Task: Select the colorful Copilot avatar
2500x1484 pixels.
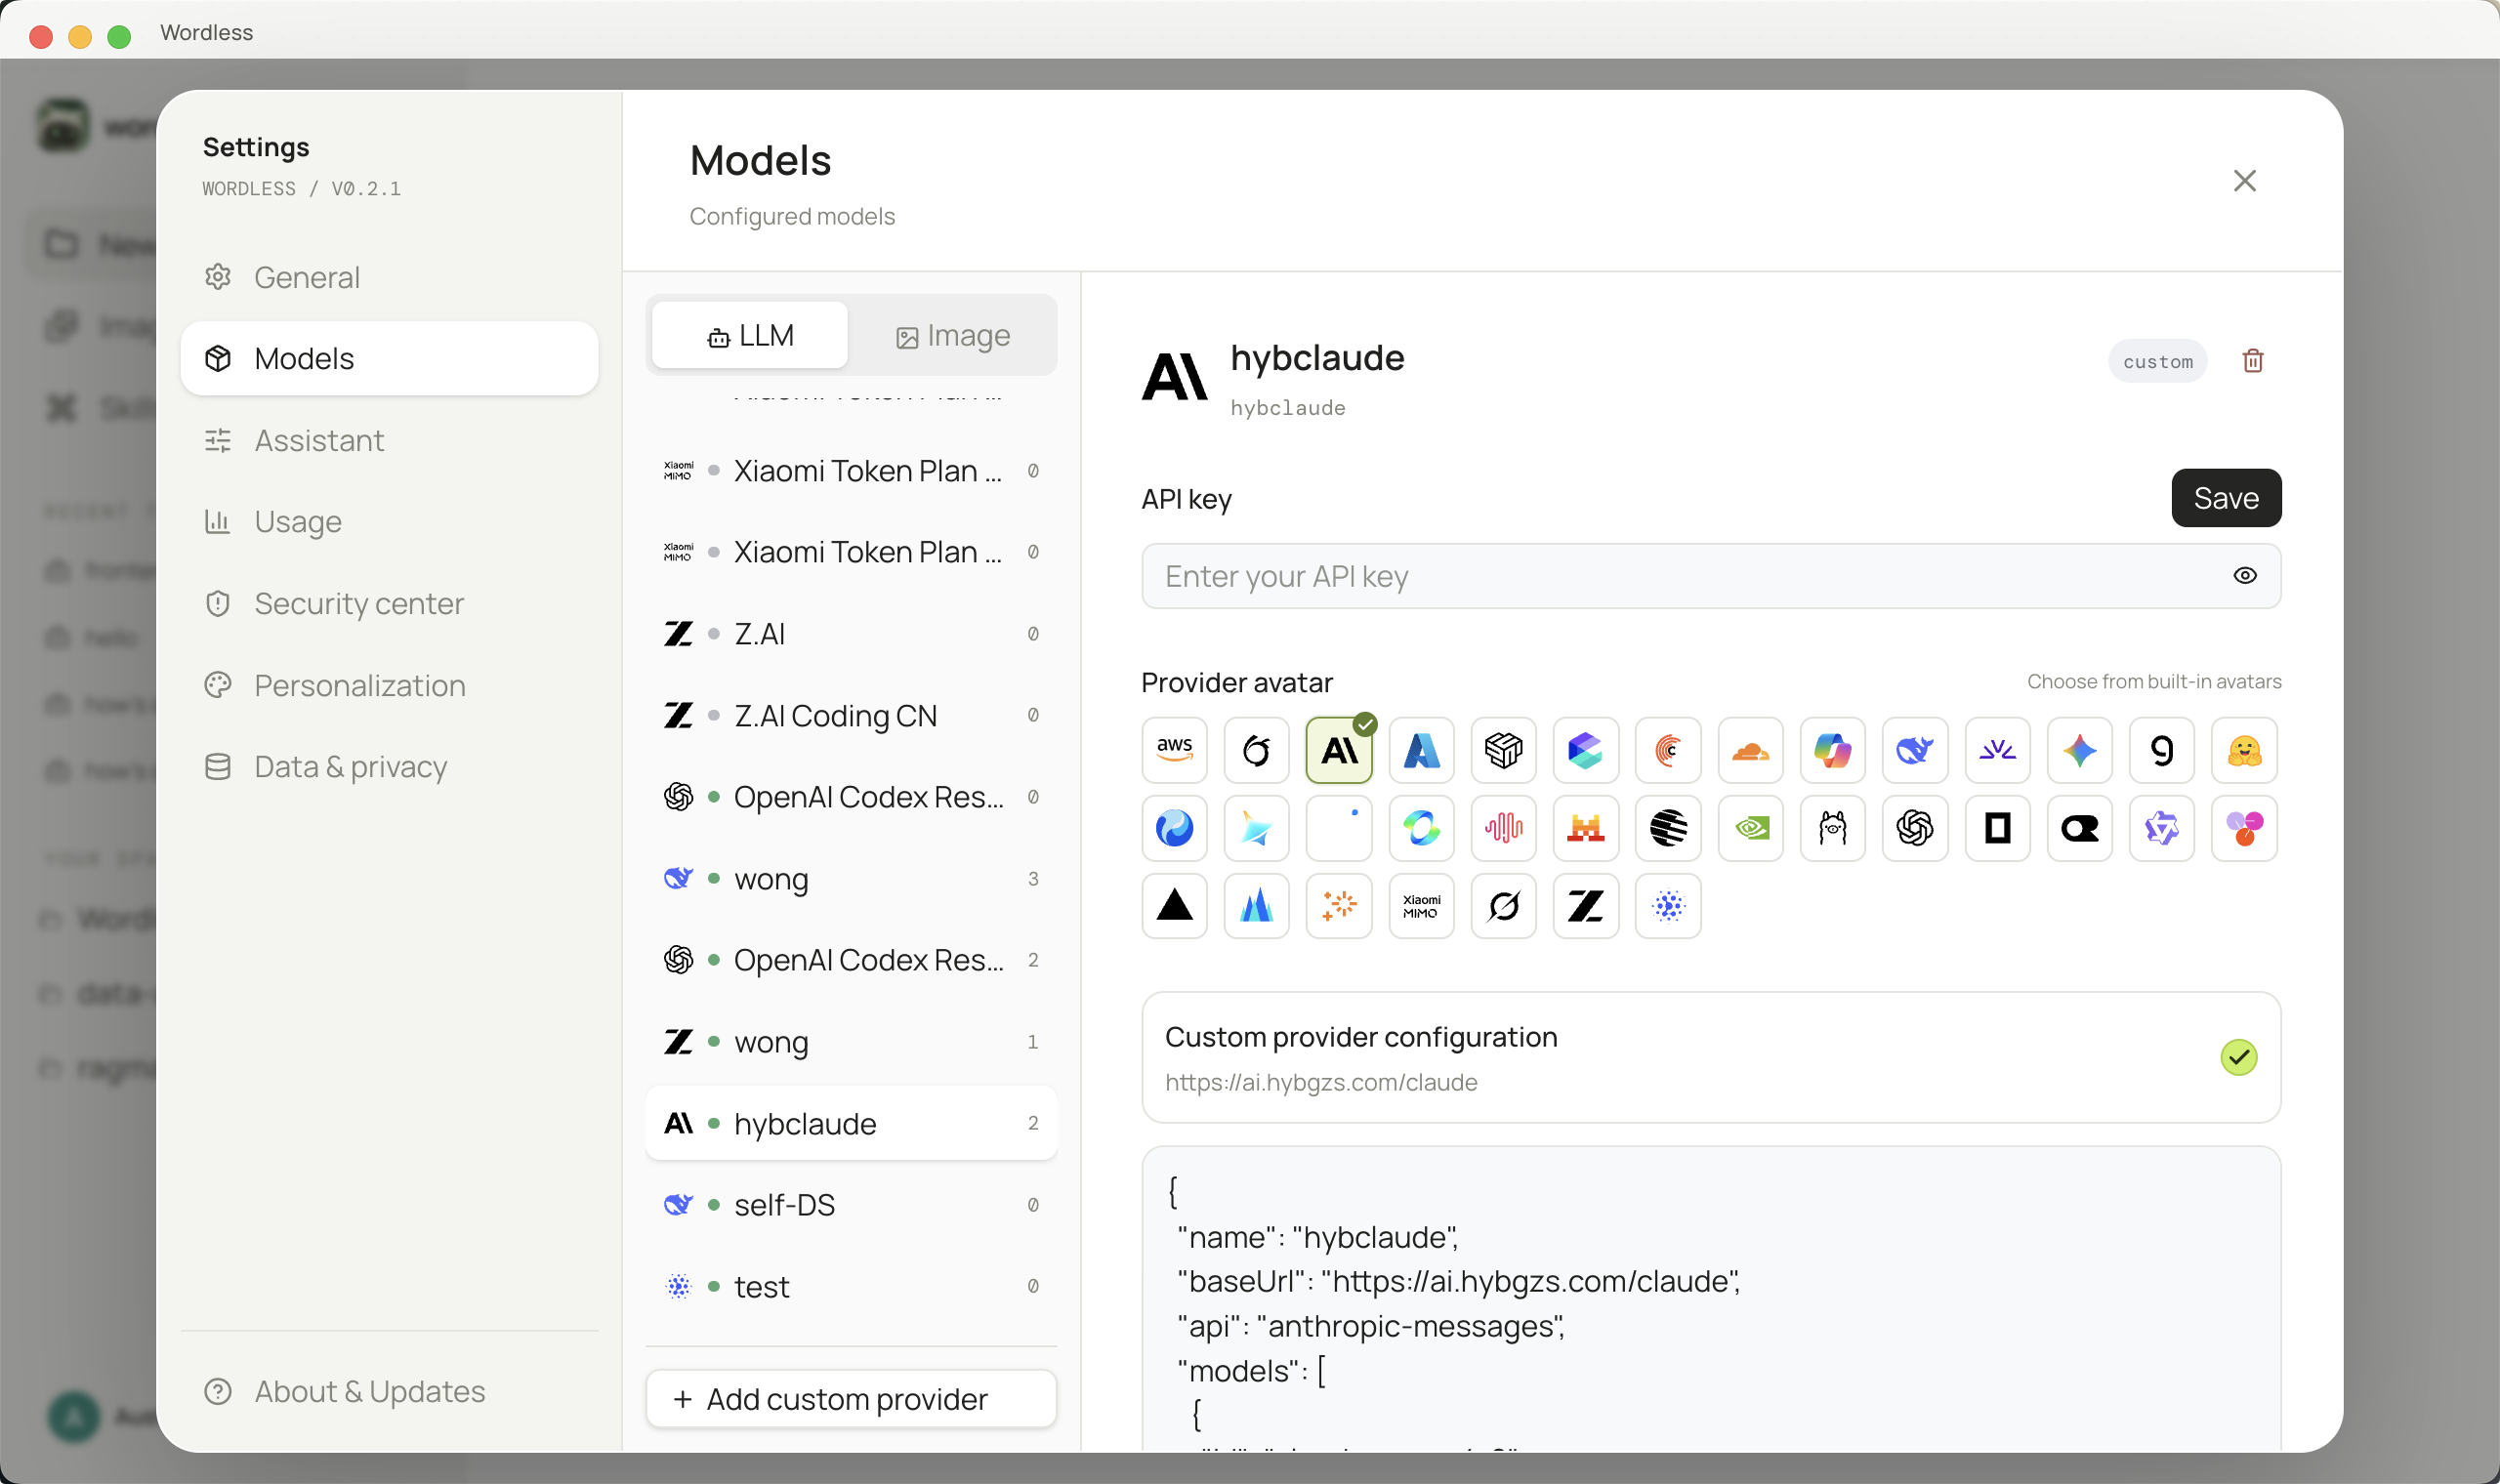Action: click(1832, 750)
